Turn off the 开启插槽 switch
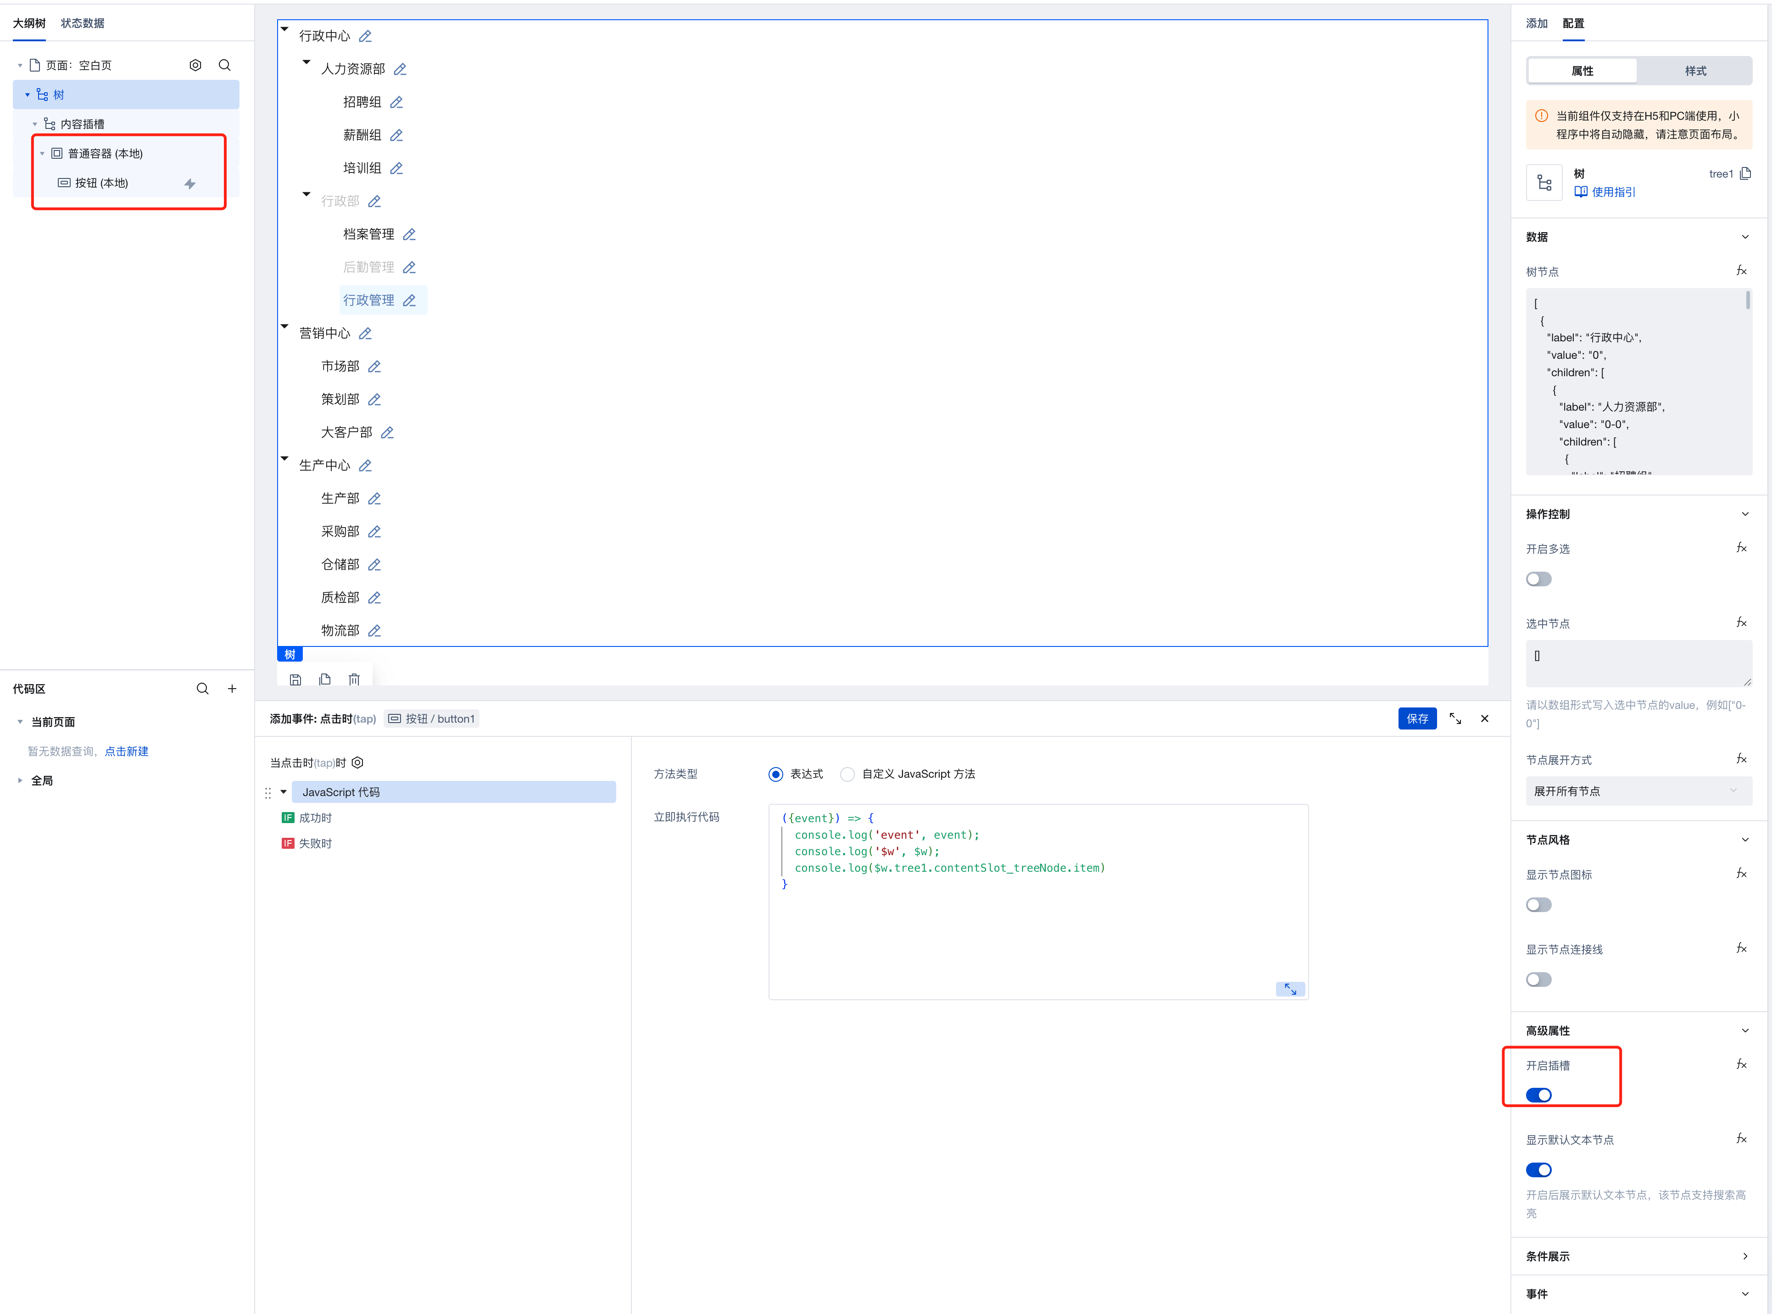 point(1538,1095)
